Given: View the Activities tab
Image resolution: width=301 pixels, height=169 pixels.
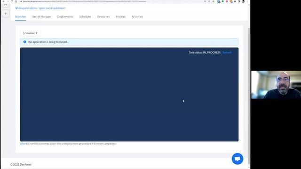Looking at the screenshot, I should click(x=137, y=17).
